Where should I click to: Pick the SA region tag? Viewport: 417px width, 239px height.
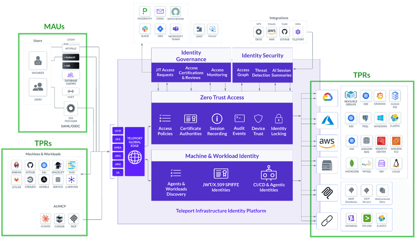coord(118,173)
